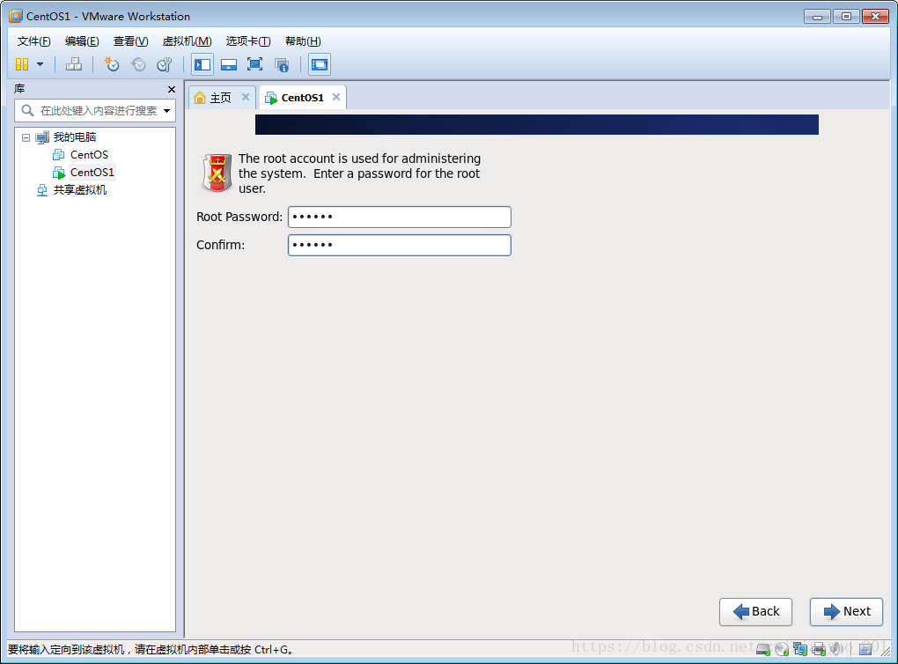Open the power options dropdown arrow
Image resolution: width=898 pixels, height=664 pixels.
[40, 64]
